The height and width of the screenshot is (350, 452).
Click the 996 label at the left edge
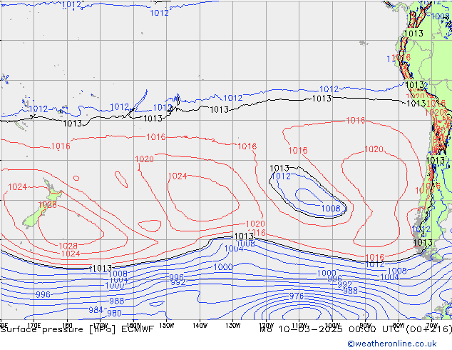tap(43, 295)
